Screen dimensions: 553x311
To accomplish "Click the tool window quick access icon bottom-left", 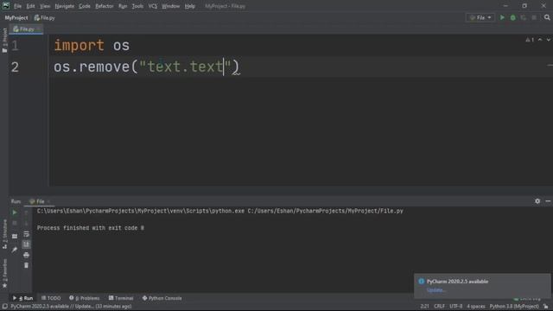I will click(4, 307).
